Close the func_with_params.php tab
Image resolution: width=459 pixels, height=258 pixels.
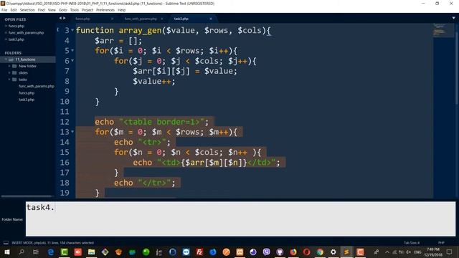pyautogui.click(x=161, y=19)
